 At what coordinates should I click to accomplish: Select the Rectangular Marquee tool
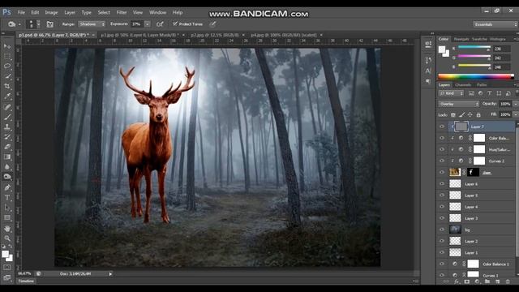[7, 57]
